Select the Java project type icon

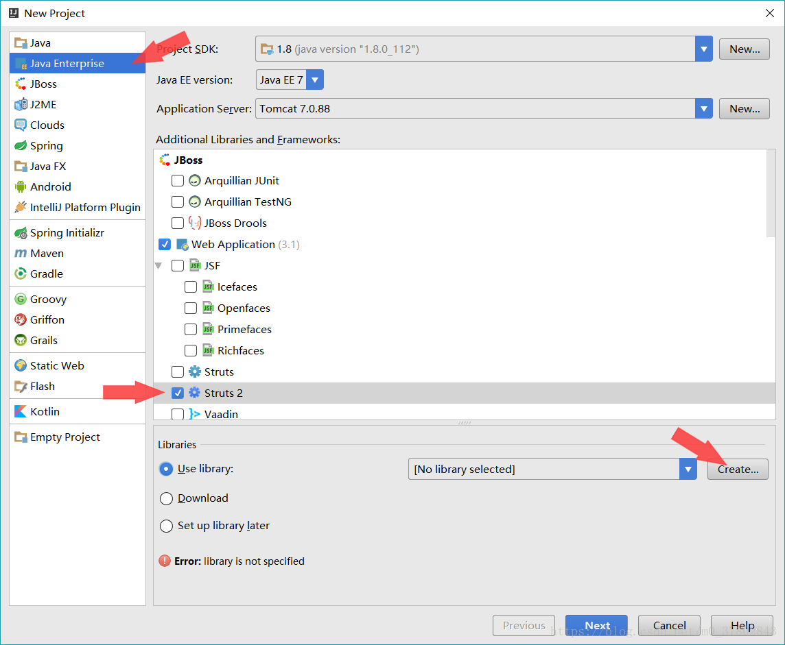21,43
